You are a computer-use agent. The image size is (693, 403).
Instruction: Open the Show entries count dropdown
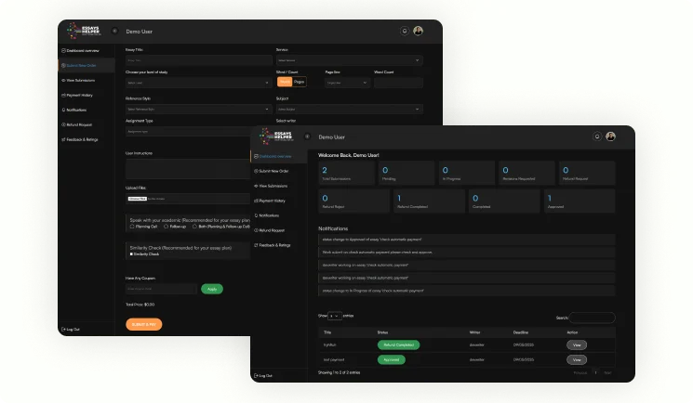click(335, 317)
